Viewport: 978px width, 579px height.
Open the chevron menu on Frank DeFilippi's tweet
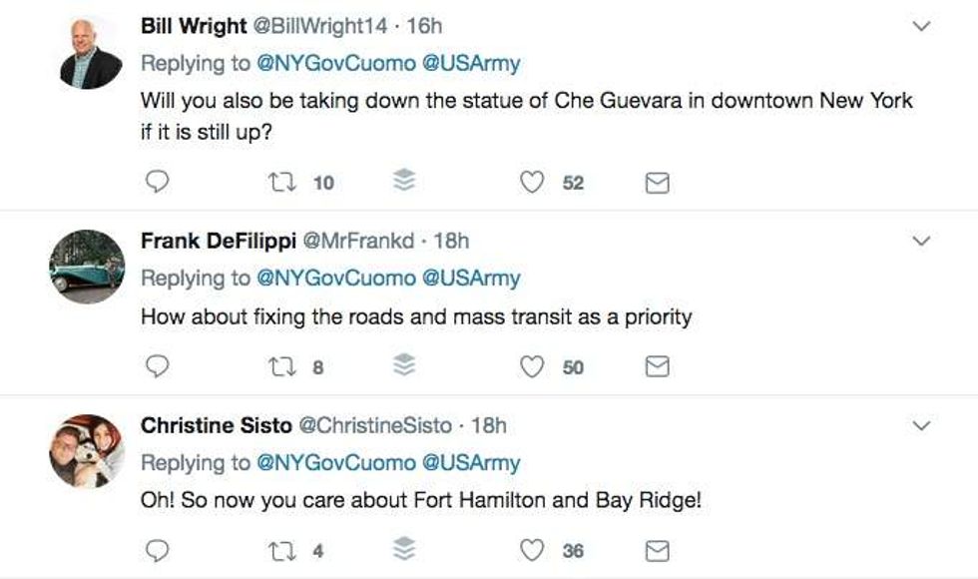point(922,241)
